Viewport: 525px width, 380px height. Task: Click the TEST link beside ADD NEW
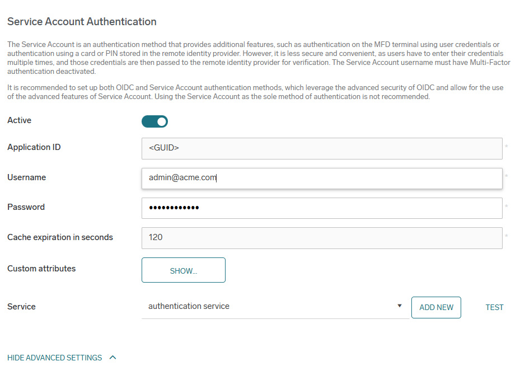tap(494, 307)
